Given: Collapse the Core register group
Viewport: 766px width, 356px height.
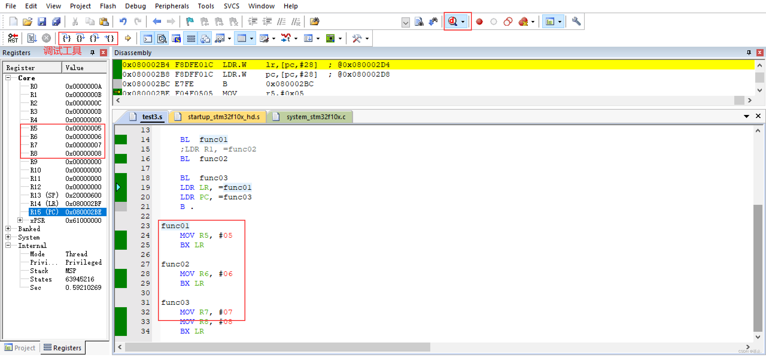Looking at the screenshot, I should coord(8,78).
